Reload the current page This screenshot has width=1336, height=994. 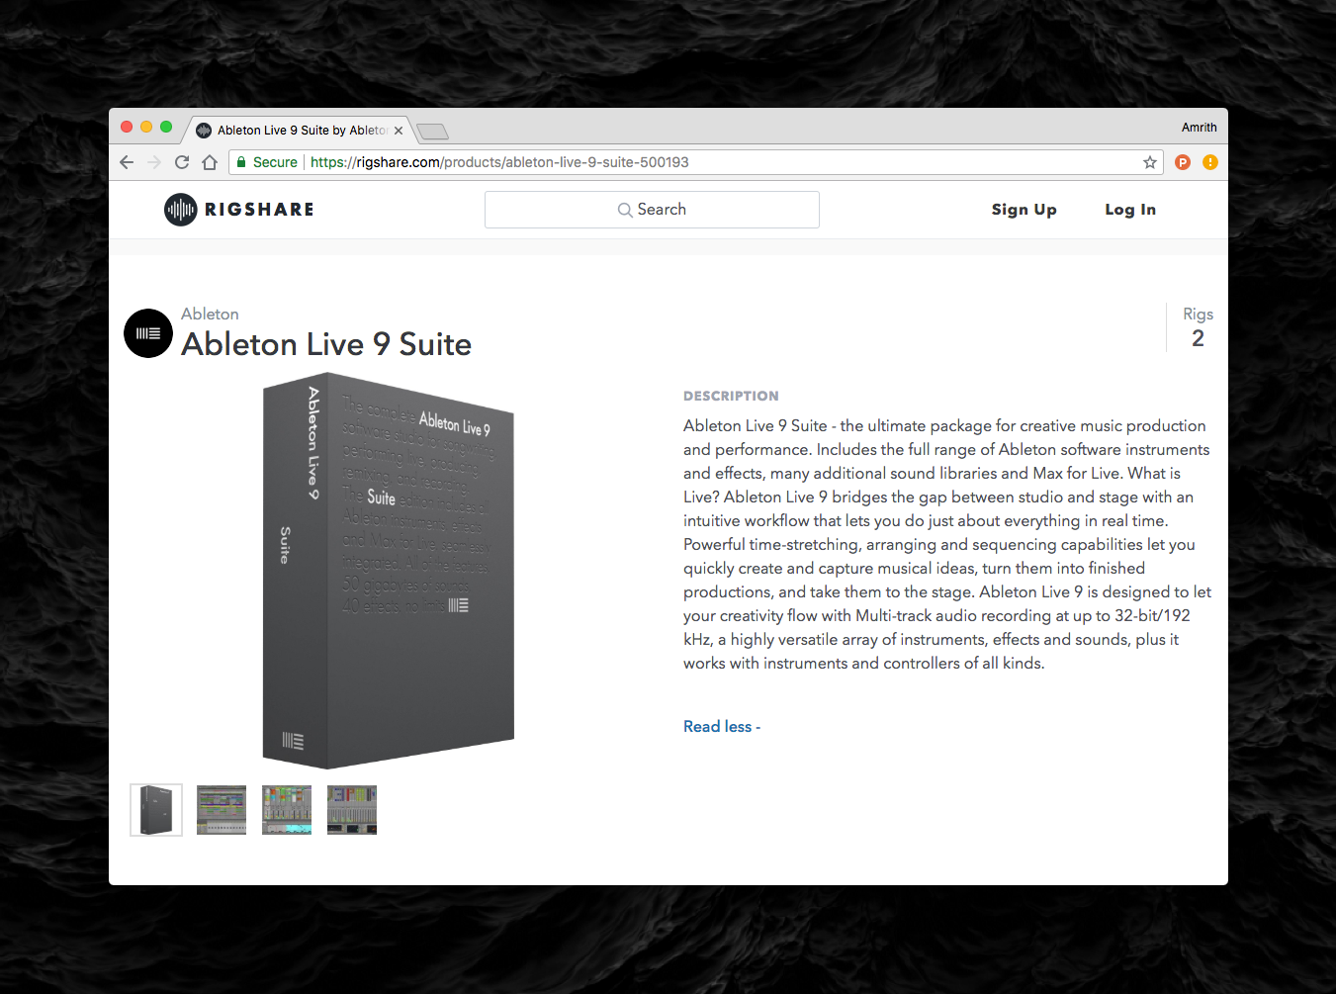[x=182, y=162]
